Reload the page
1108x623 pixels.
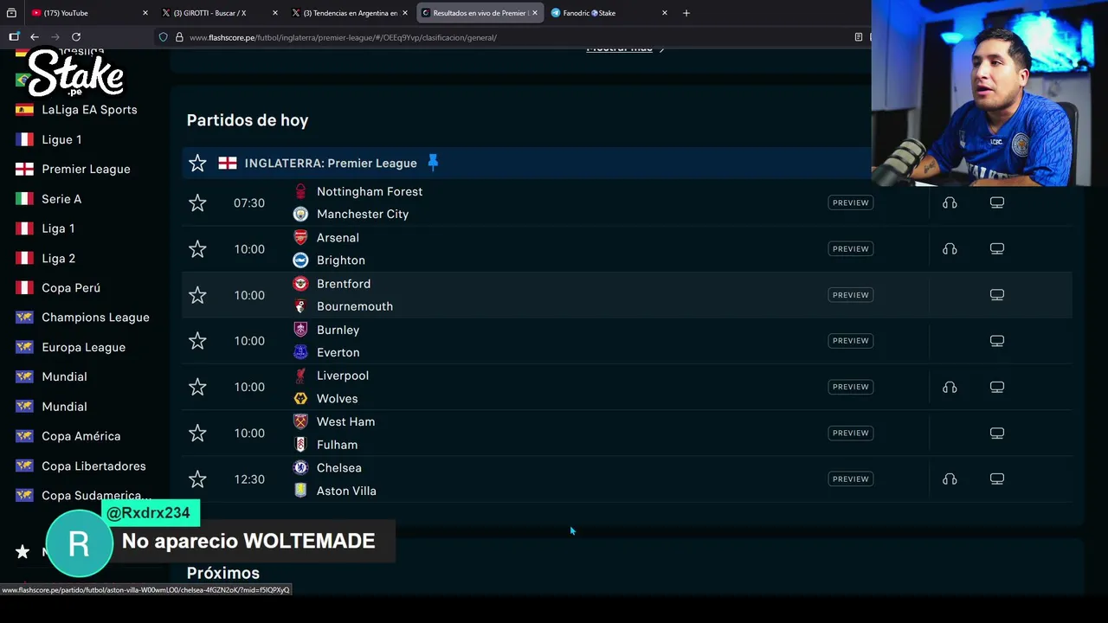point(76,37)
